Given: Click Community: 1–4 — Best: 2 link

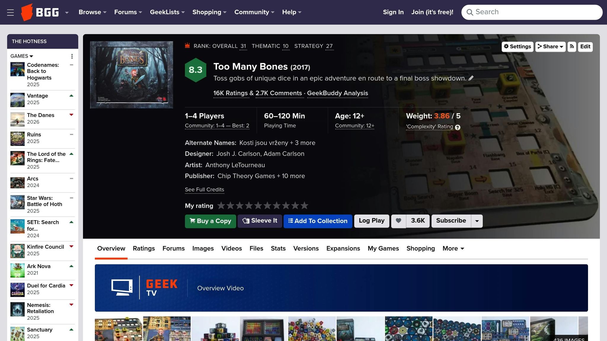Looking at the screenshot, I should point(217,126).
